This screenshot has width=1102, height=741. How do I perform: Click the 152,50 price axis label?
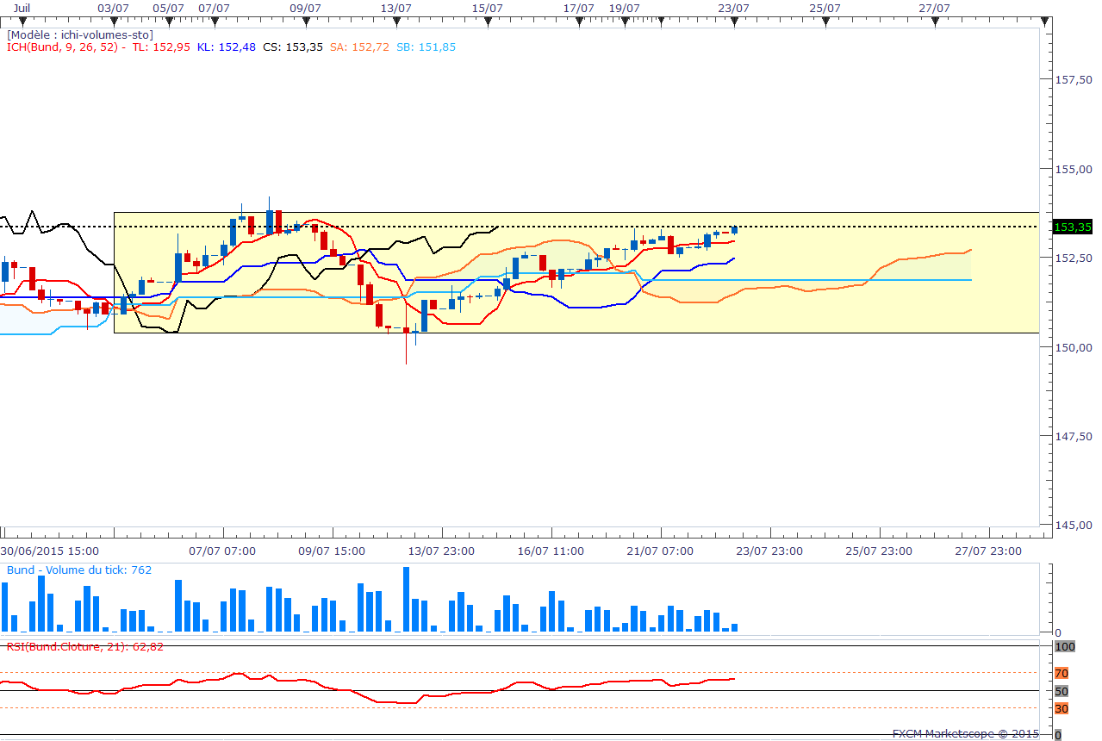(1074, 258)
